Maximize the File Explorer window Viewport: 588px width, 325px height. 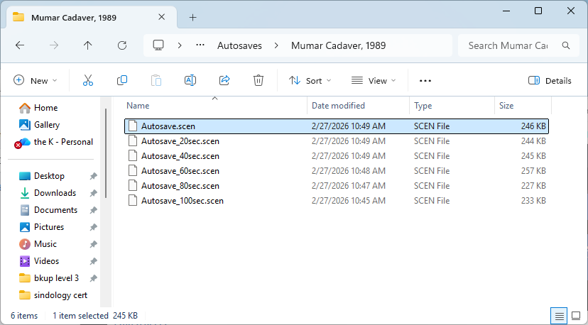[x=538, y=11]
